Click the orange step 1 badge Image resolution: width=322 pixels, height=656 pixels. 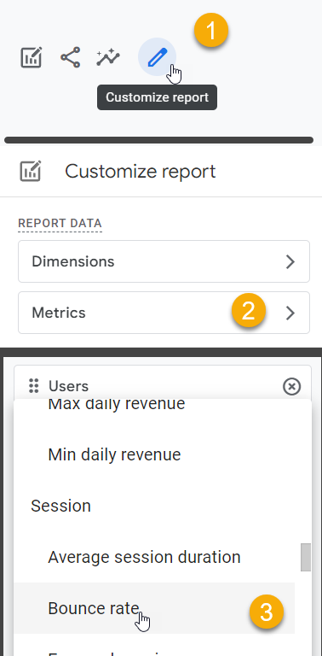click(211, 31)
